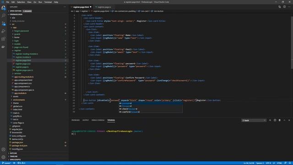Split the editor to the right

(x=284, y=7)
